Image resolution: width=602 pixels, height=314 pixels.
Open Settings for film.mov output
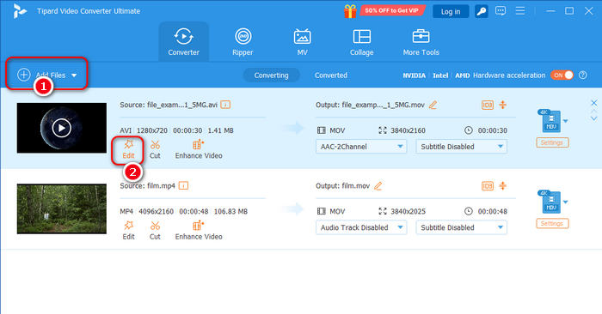pyautogui.click(x=552, y=223)
